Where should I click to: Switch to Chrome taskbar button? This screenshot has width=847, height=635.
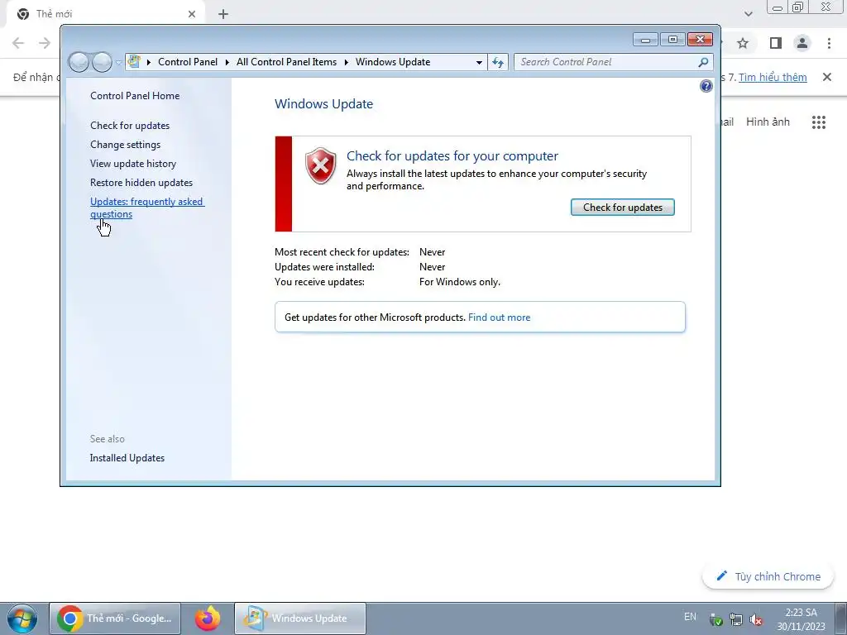pyautogui.click(x=115, y=618)
